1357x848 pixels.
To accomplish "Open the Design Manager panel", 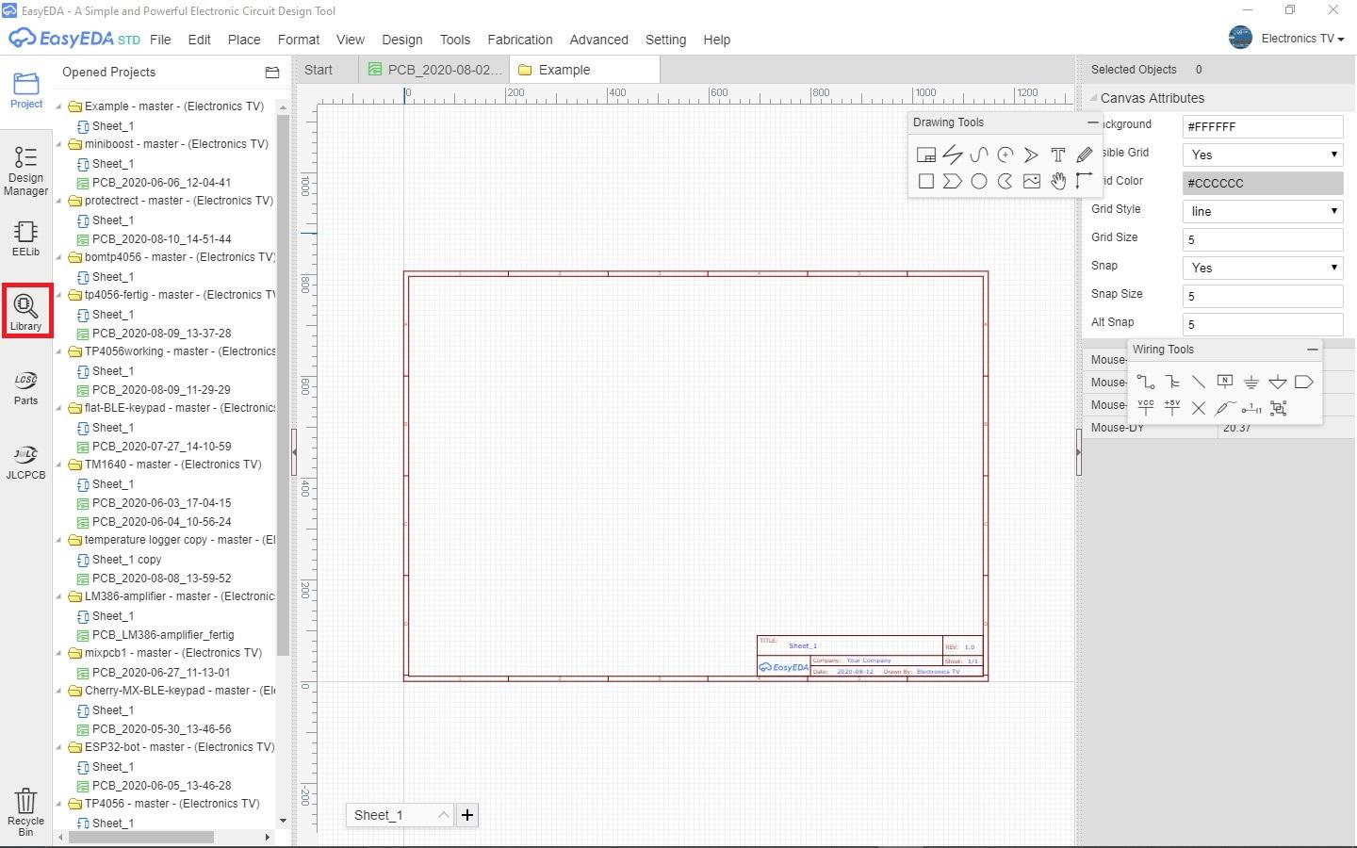I will (x=26, y=171).
